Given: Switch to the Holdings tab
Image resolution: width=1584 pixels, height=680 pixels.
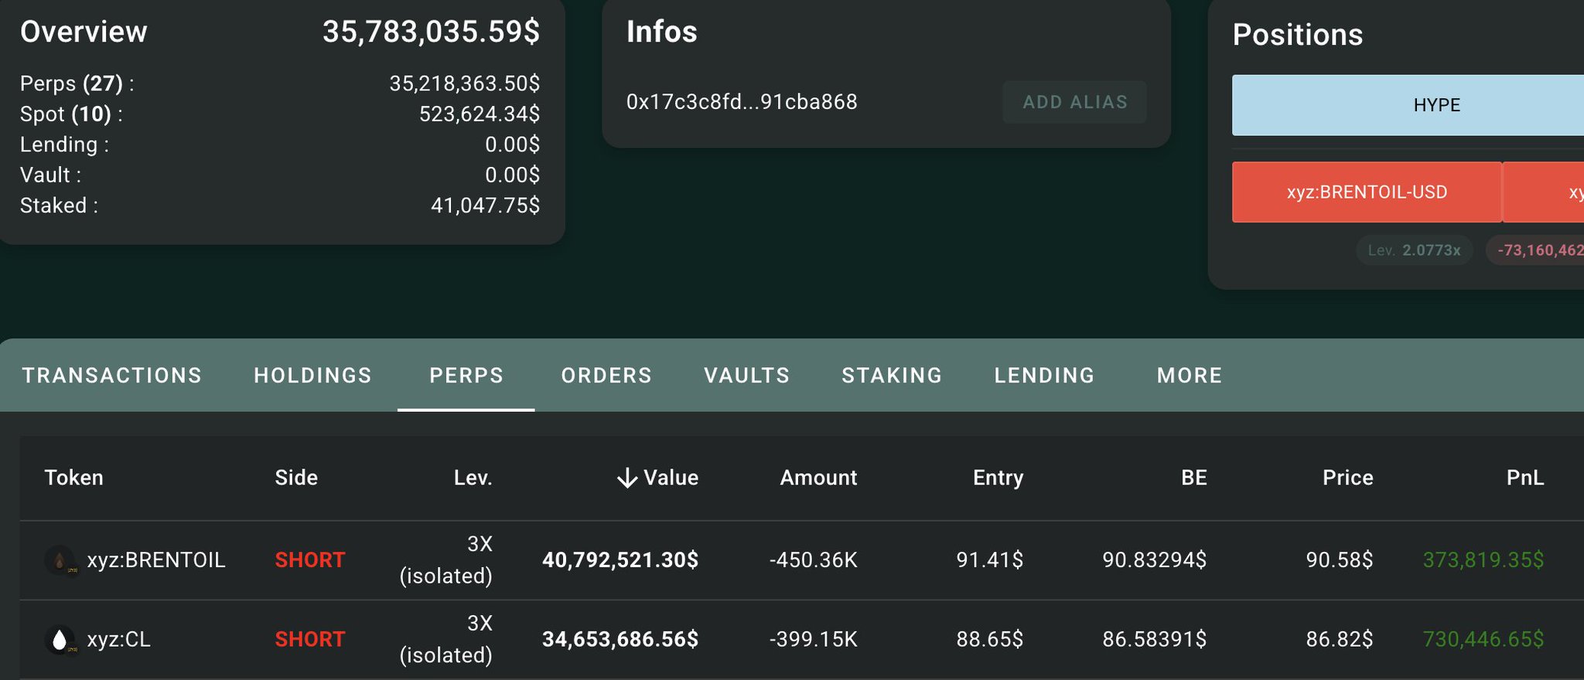Looking at the screenshot, I should tap(312, 376).
